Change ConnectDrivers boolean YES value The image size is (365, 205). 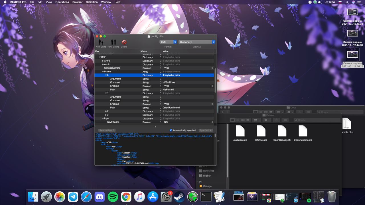[188, 68]
